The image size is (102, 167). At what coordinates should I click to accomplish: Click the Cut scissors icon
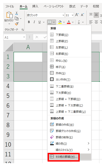point(17,13)
